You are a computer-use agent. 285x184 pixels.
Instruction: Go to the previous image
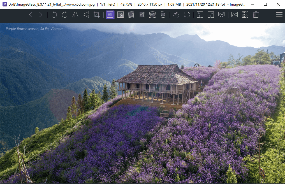[x=30, y=15]
